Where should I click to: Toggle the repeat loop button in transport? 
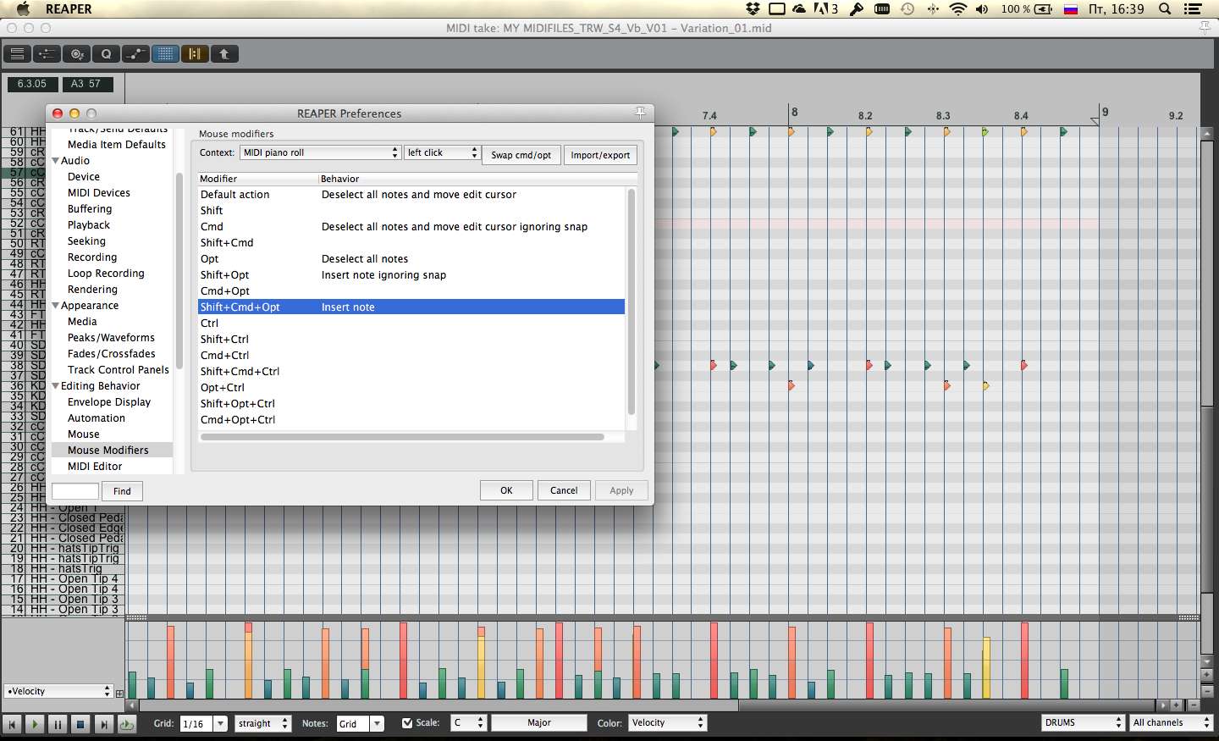coord(126,724)
